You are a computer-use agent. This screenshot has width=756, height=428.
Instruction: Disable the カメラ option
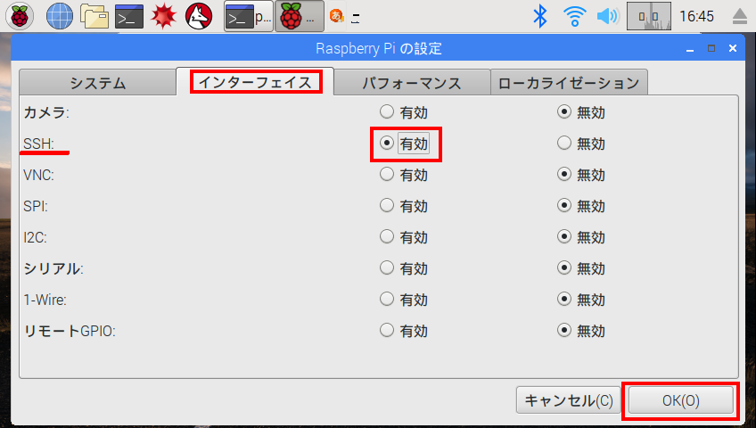581,112
